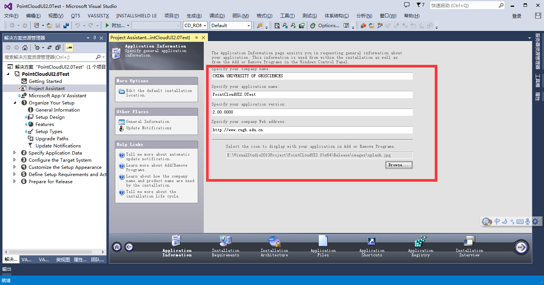This screenshot has height=285, width=544.
Task: Click the application version input field
Action: [x=312, y=112]
